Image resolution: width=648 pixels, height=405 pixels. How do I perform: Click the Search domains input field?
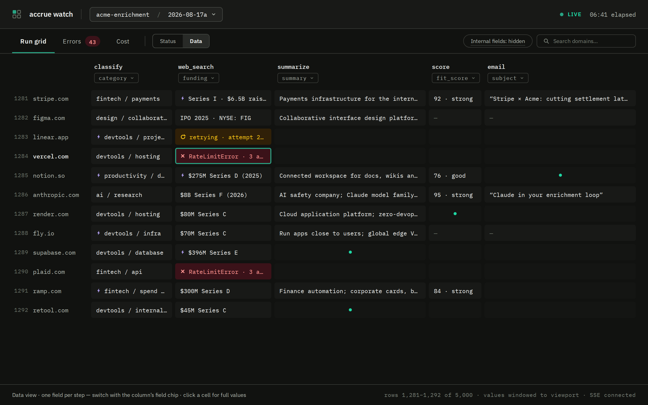[586, 41]
